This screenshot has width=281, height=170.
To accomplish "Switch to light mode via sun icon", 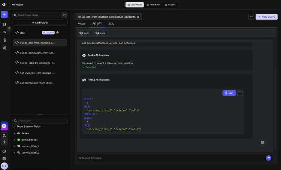I will click(x=4, y=142).
